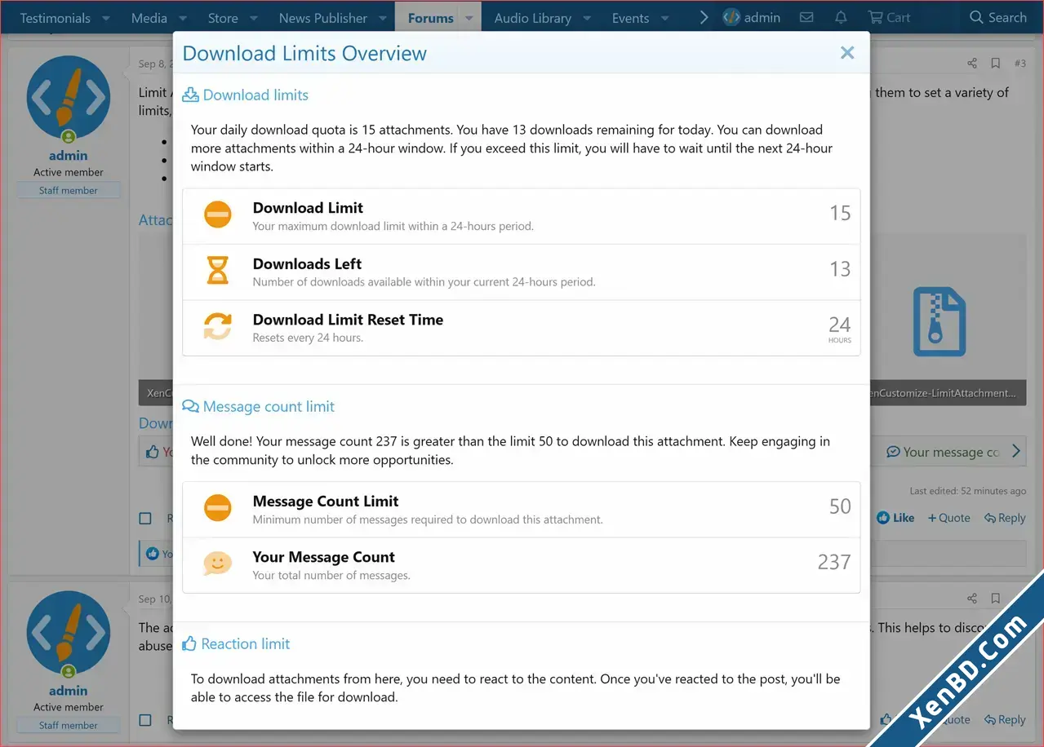The width and height of the screenshot is (1044, 747).
Task: Click the Your Message Count value 237
Action: tap(834, 562)
